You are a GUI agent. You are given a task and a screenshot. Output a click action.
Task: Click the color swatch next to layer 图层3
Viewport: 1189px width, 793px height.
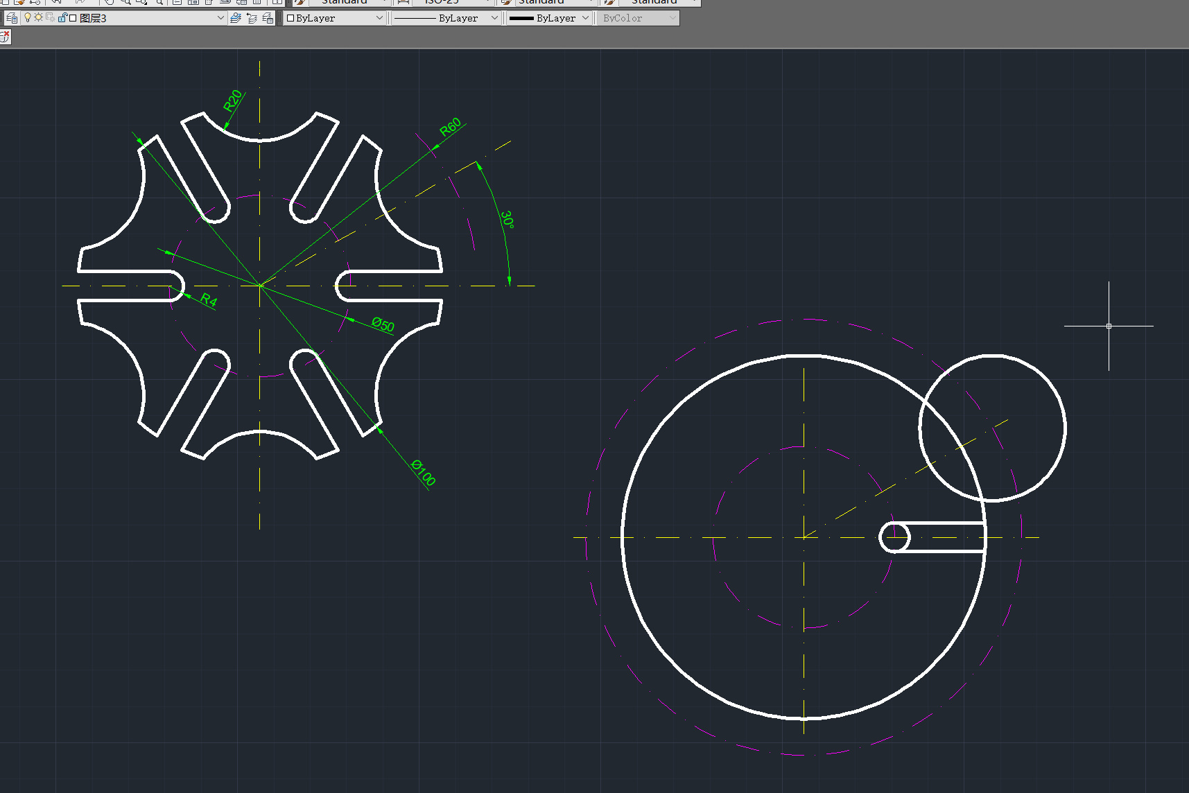pyautogui.click(x=73, y=18)
